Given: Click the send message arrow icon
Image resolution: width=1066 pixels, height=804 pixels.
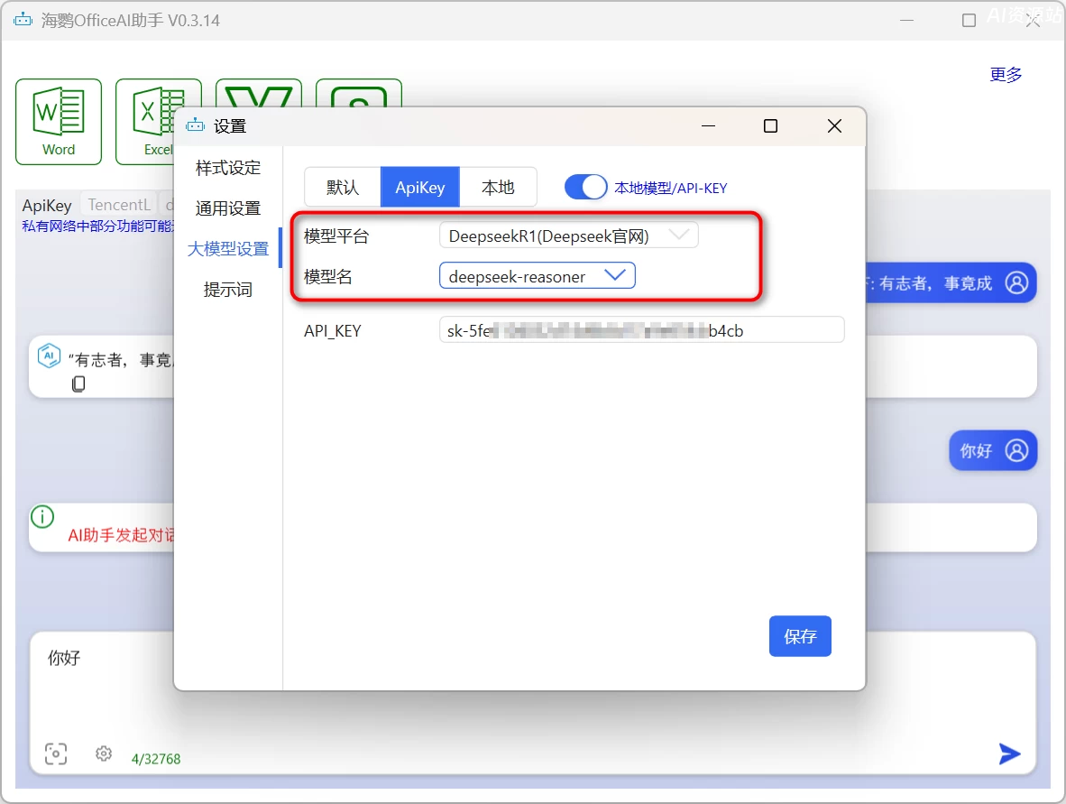Looking at the screenshot, I should (1010, 753).
